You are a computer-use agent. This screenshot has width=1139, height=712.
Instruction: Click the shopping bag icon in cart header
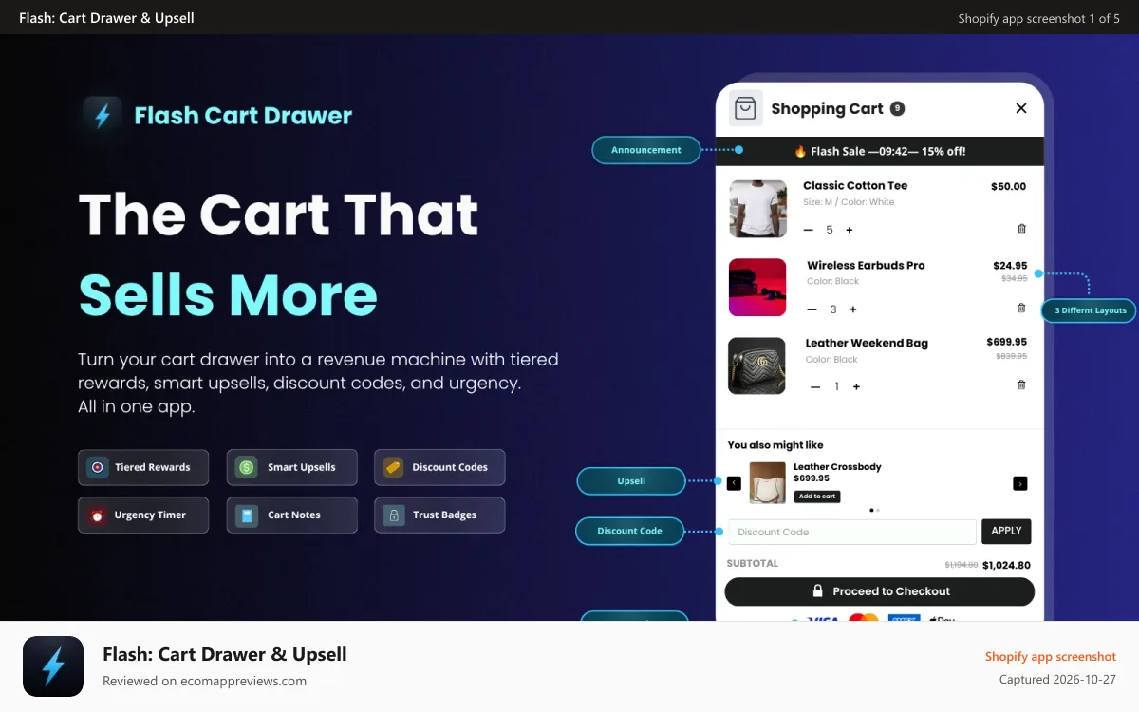(746, 108)
